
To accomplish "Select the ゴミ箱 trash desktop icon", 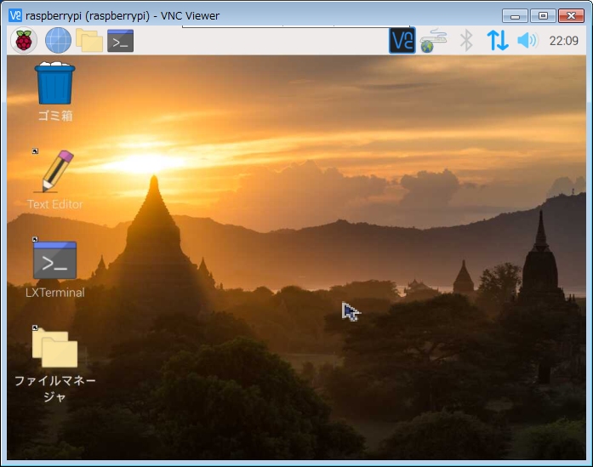I will (54, 91).
